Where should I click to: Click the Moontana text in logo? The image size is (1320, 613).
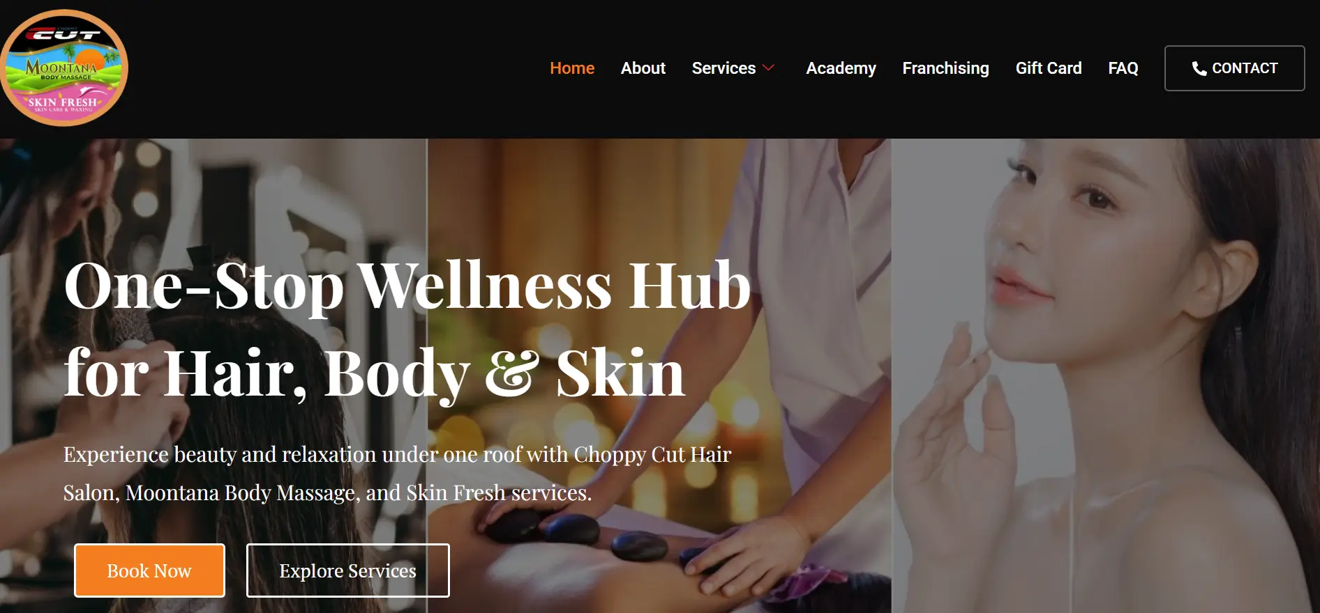tap(61, 68)
